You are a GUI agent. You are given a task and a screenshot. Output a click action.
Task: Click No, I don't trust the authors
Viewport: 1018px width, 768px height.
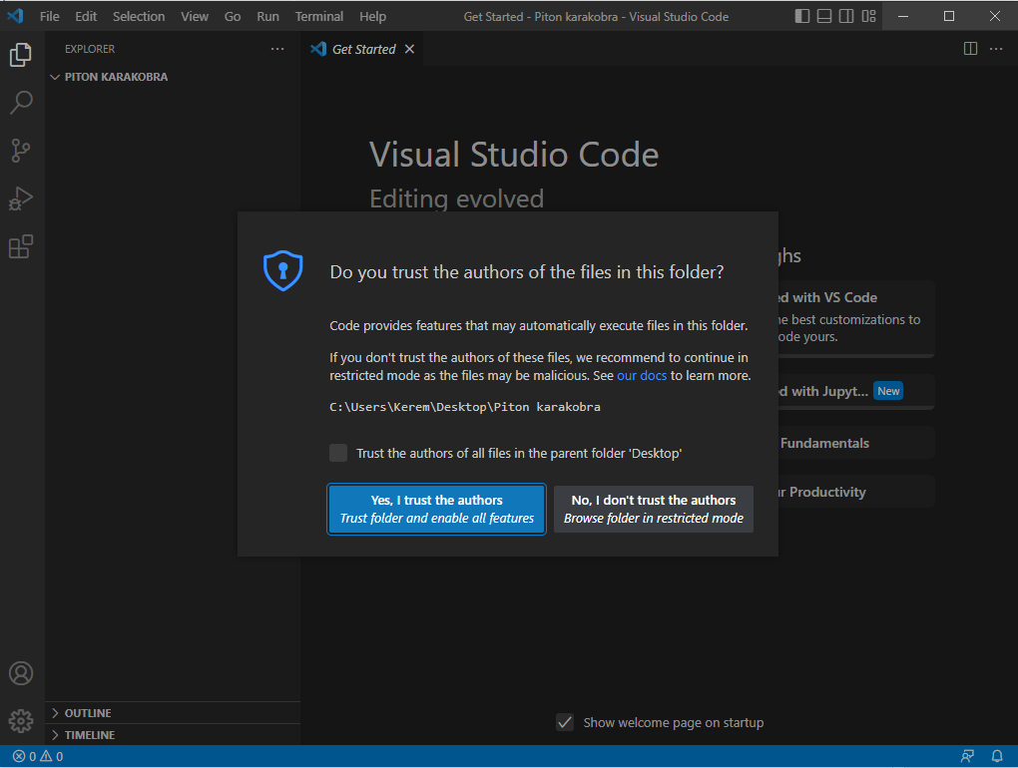click(x=653, y=510)
